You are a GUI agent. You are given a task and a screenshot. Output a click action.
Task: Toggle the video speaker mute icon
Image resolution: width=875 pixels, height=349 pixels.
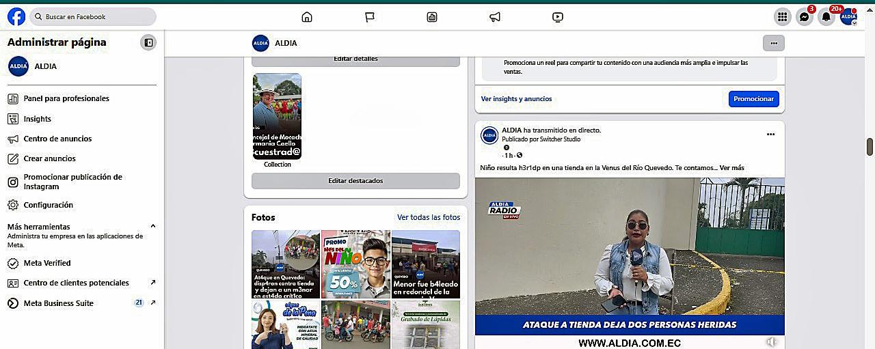click(x=771, y=341)
